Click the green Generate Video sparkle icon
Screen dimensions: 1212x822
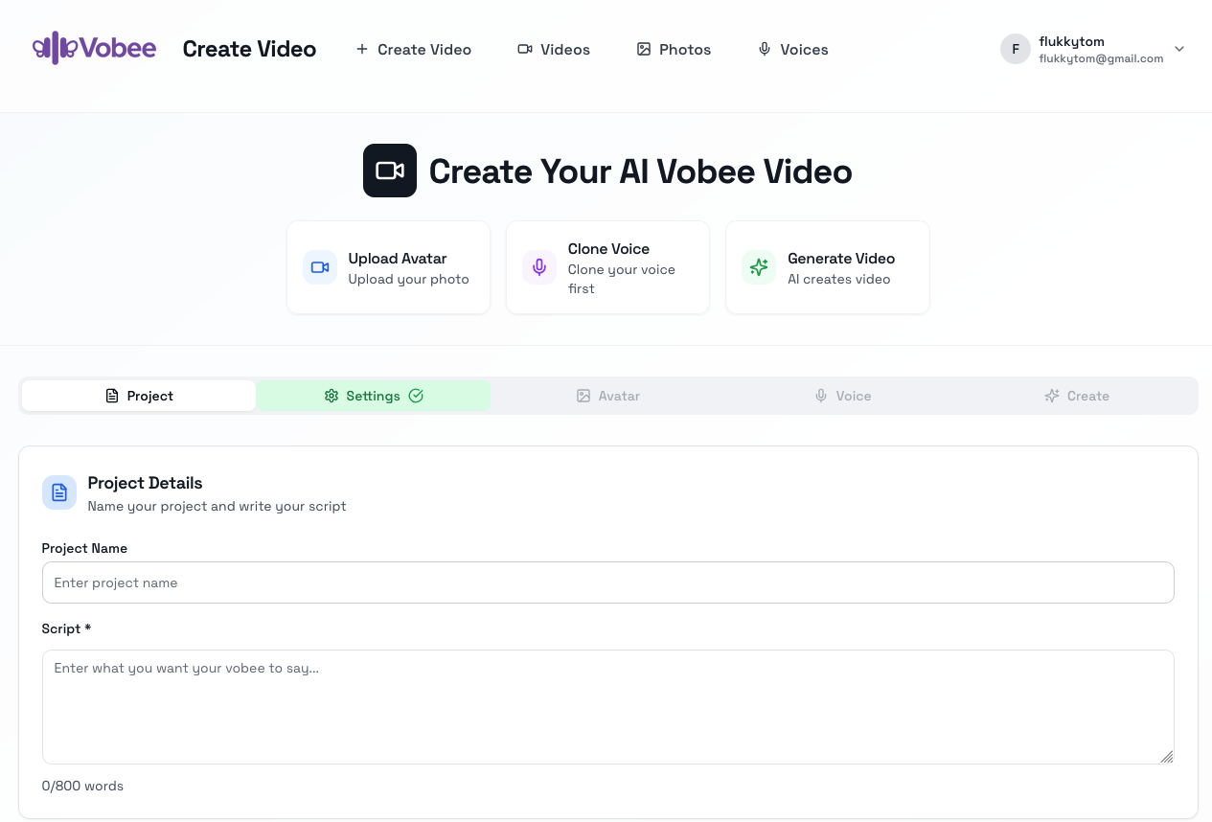759,267
